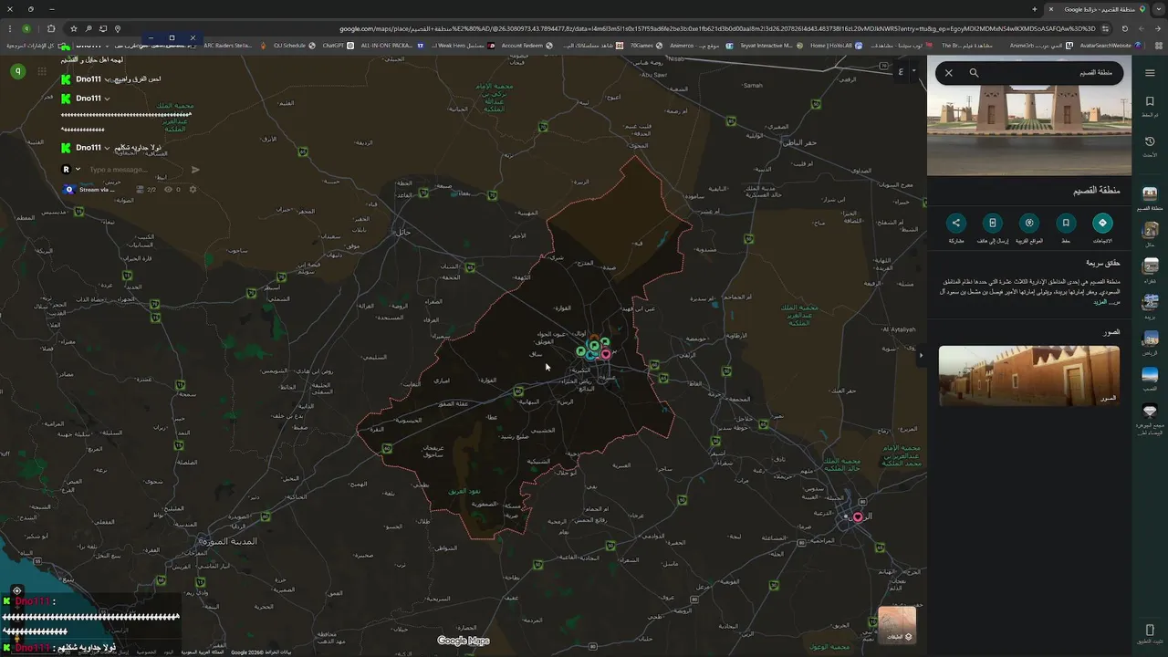
Task: Expand Dno111 dropdown beside نولا جداويه شكلهم
Action: point(107,148)
